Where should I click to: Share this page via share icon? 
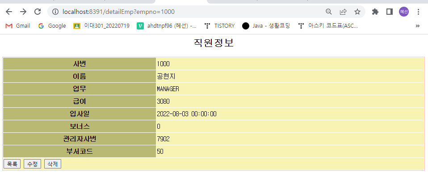[343, 12]
